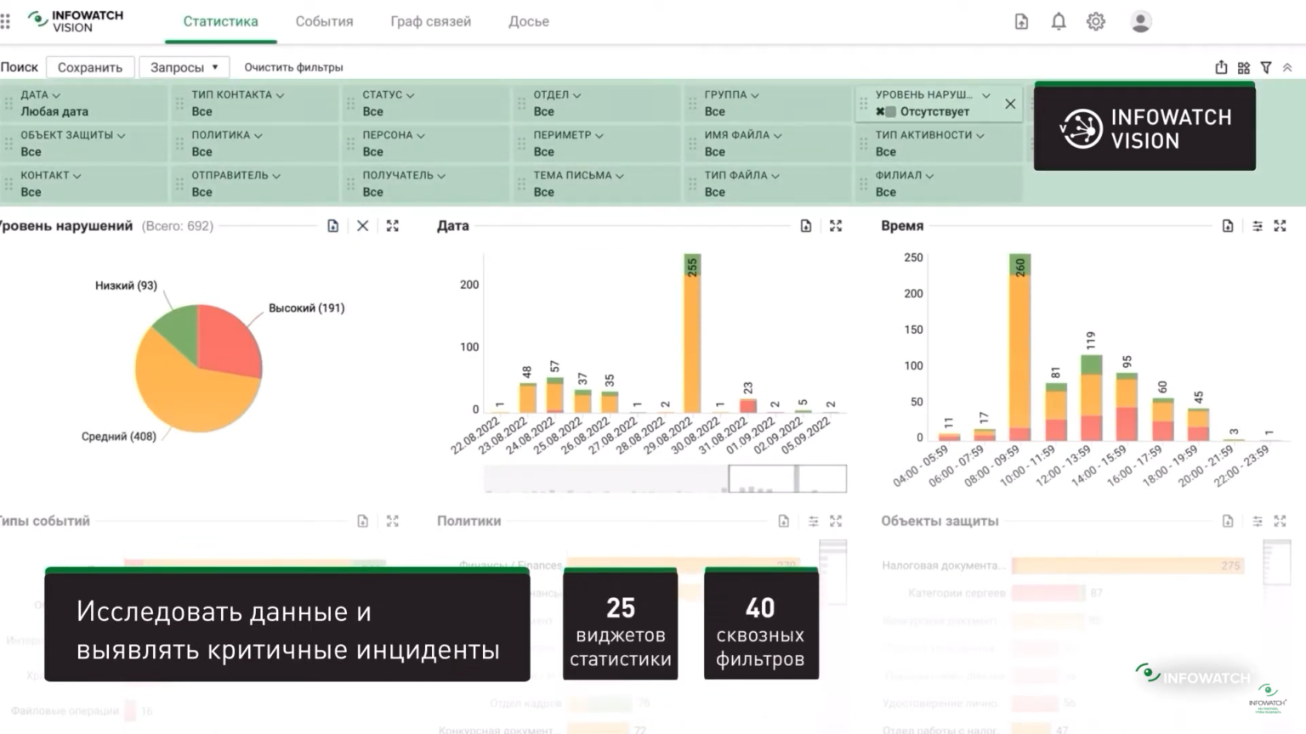
Task: Expand the Дата chart to fullscreen
Action: tap(836, 226)
